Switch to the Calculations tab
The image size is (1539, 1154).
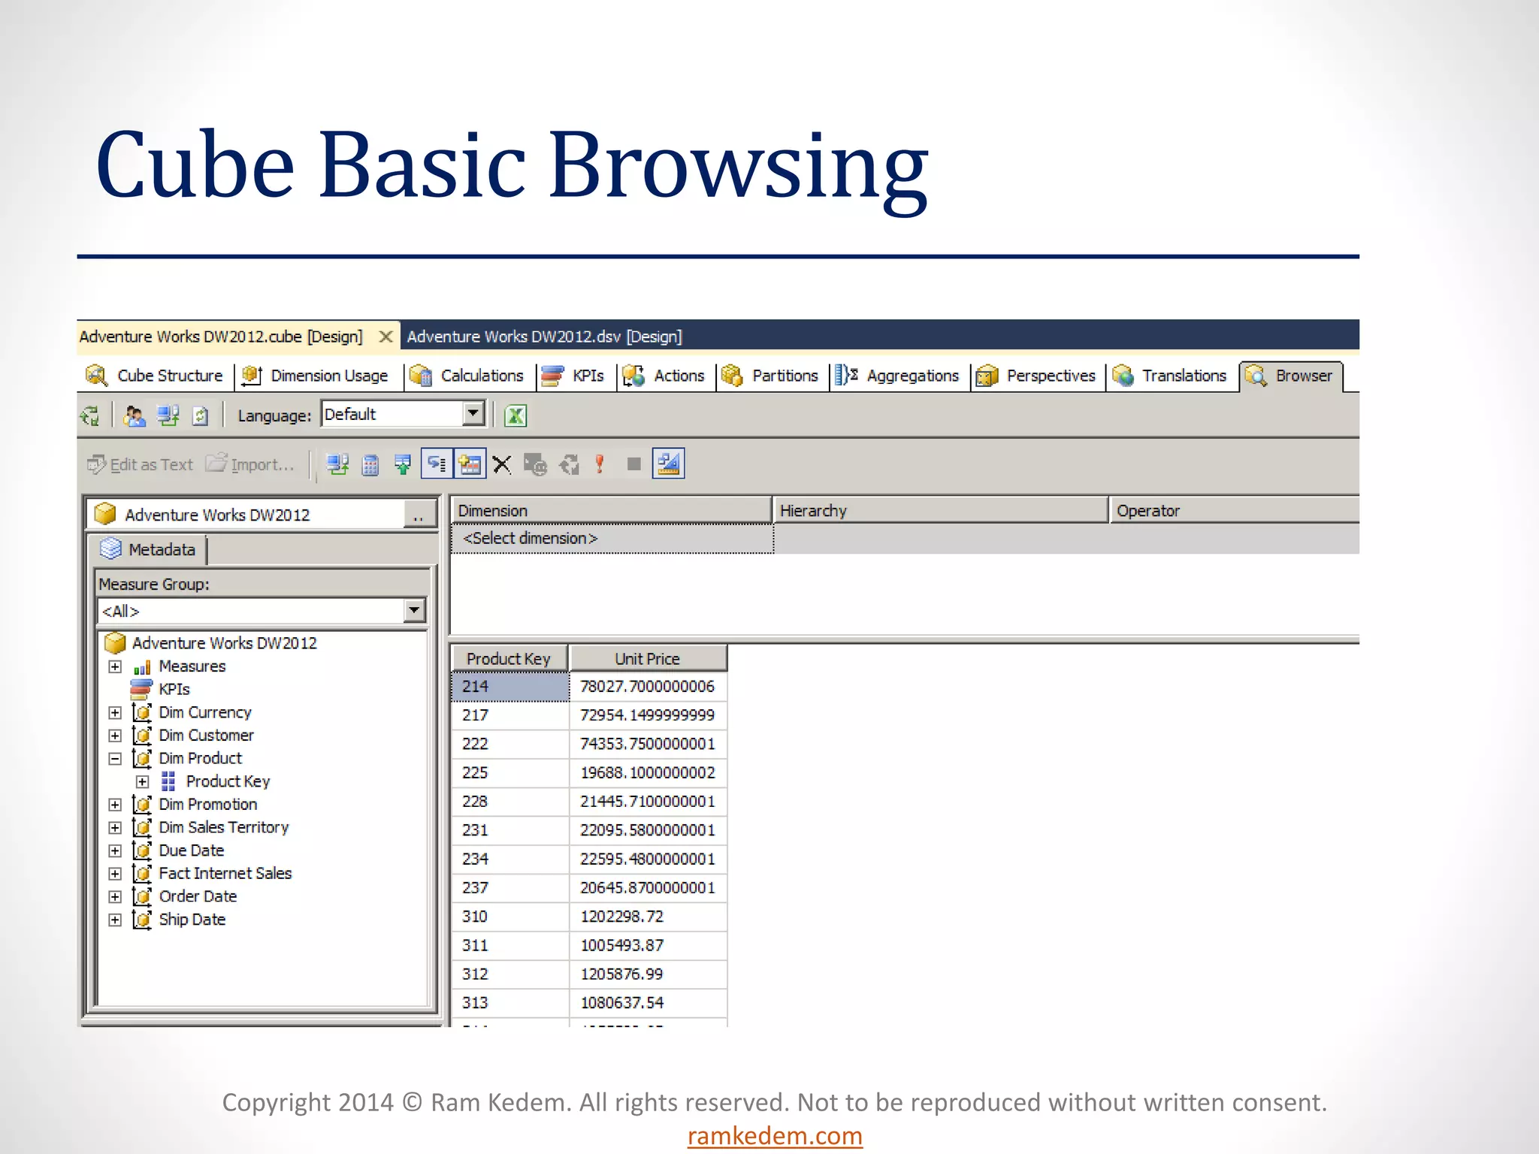coord(481,376)
